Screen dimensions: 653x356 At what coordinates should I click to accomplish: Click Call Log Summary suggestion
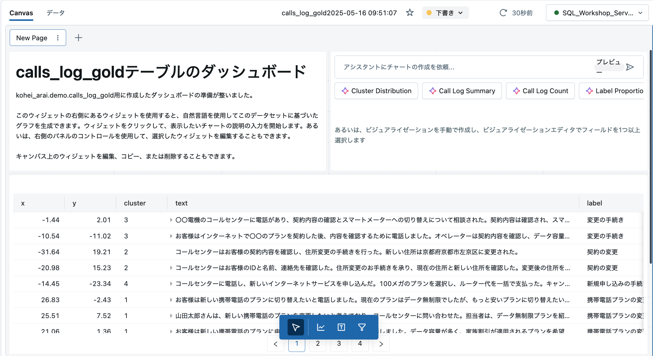click(x=462, y=91)
